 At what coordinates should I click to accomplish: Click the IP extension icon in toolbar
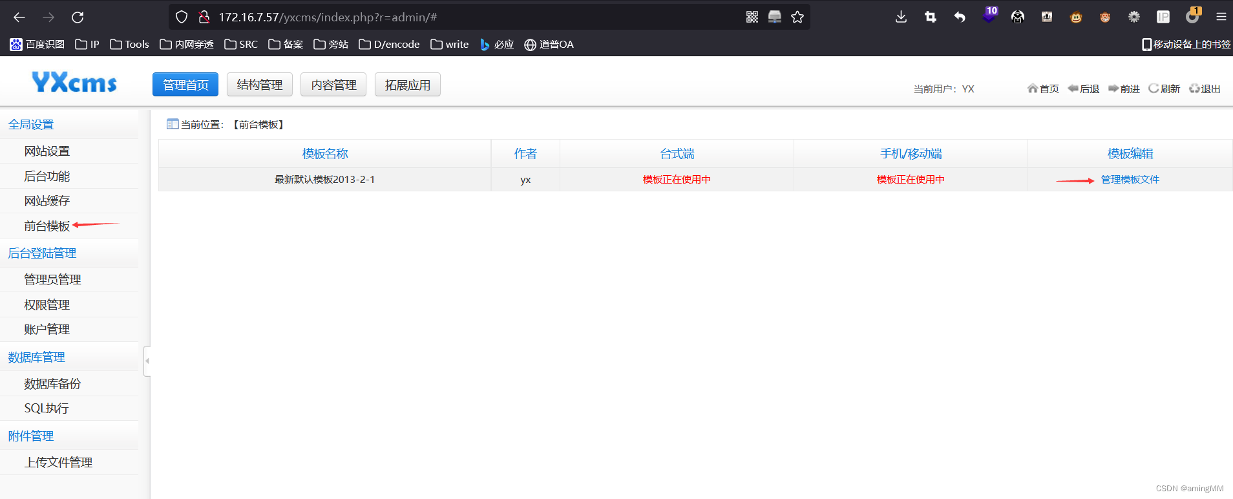tap(1163, 17)
